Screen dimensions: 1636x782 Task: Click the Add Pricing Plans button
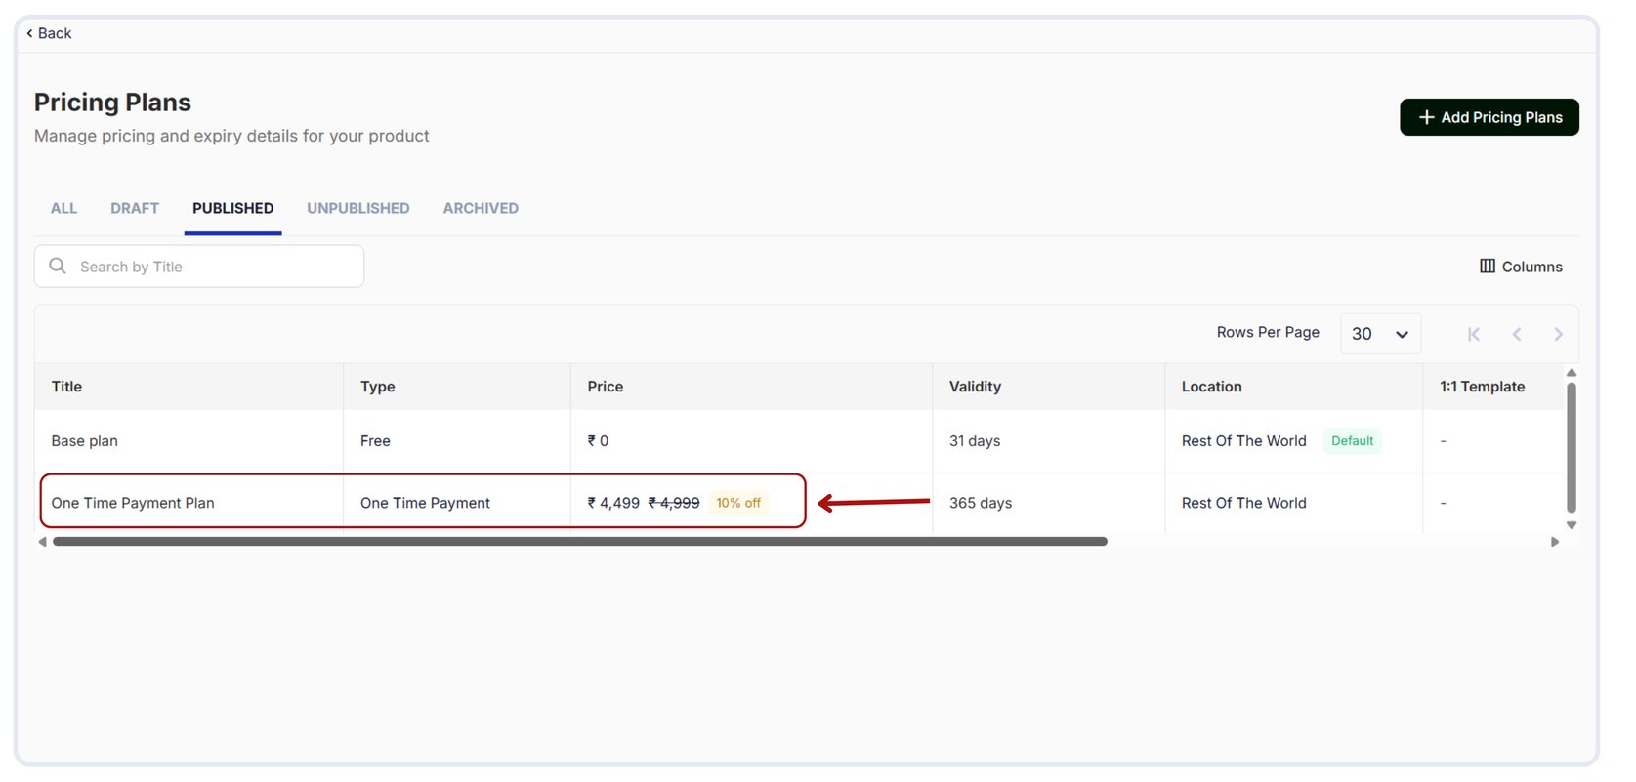pyautogui.click(x=1489, y=117)
